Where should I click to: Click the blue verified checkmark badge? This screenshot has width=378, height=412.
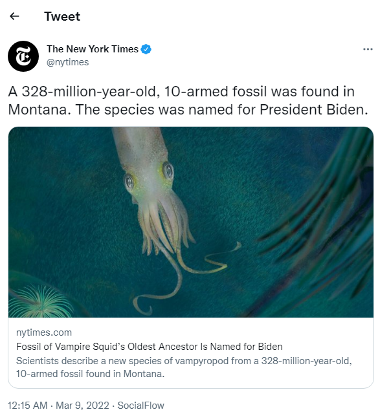[146, 49]
